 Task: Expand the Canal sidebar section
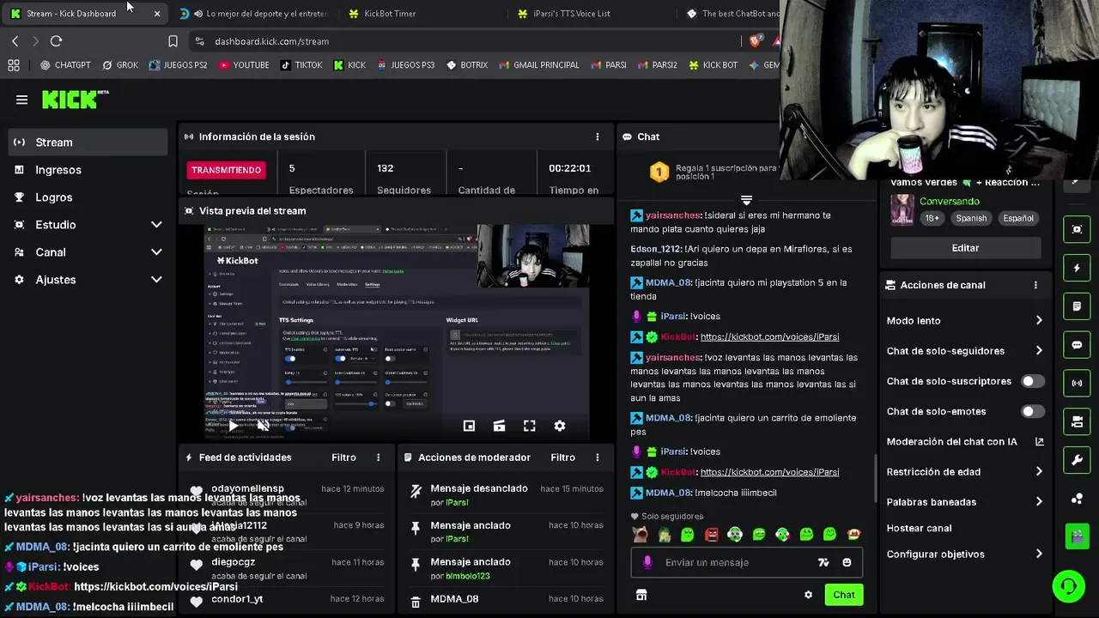(x=88, y=252)
